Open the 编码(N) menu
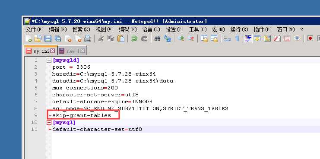This screenshot has width=320, height=159. (x=127, y=29)
